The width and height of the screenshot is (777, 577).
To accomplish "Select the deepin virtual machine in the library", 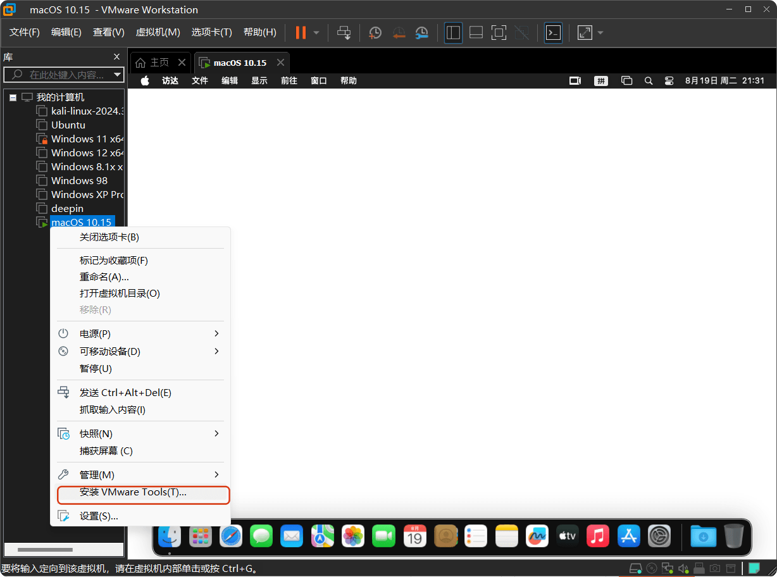I will click(x=68, y=208).
